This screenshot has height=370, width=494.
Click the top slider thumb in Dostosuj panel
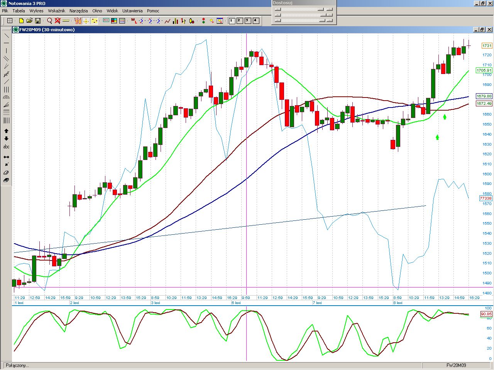click(321, 9)
